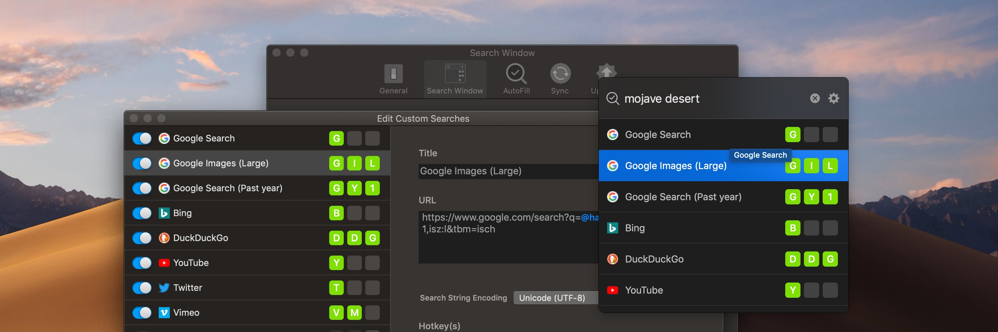Turn off the Vimeo search toggle
This screenshot has width=998, height=332.
pyautogui.click(x=142, y=312)
